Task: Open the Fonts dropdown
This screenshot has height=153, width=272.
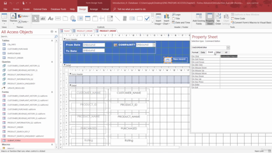Action: pyautogui.click(x=23, y=22)
